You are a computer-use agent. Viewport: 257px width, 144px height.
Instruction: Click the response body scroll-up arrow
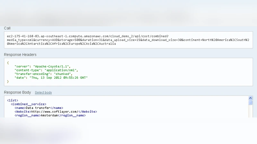click(251, 98)
